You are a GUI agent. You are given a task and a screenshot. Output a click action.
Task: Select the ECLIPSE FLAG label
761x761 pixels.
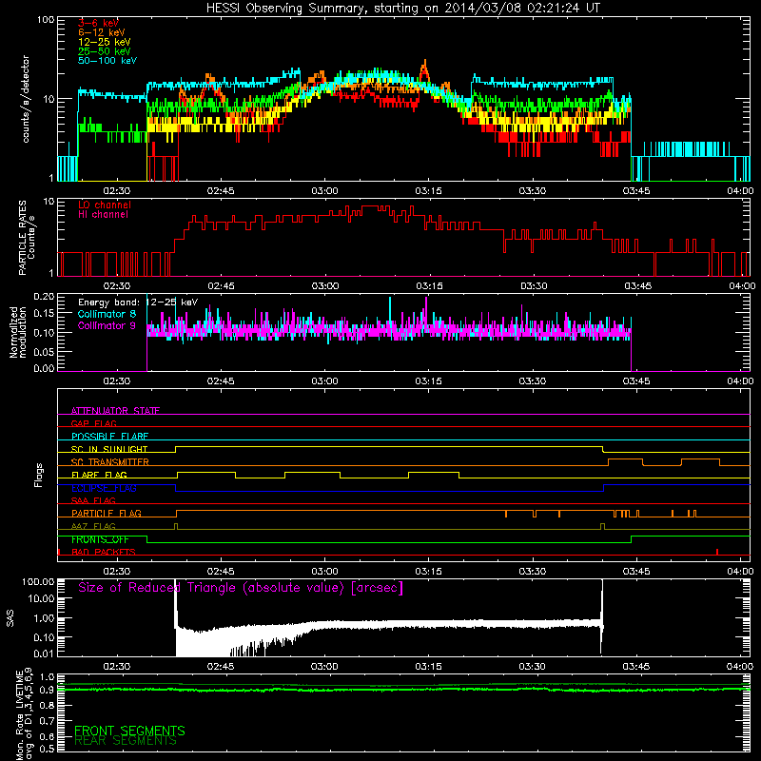pos(104,488)
